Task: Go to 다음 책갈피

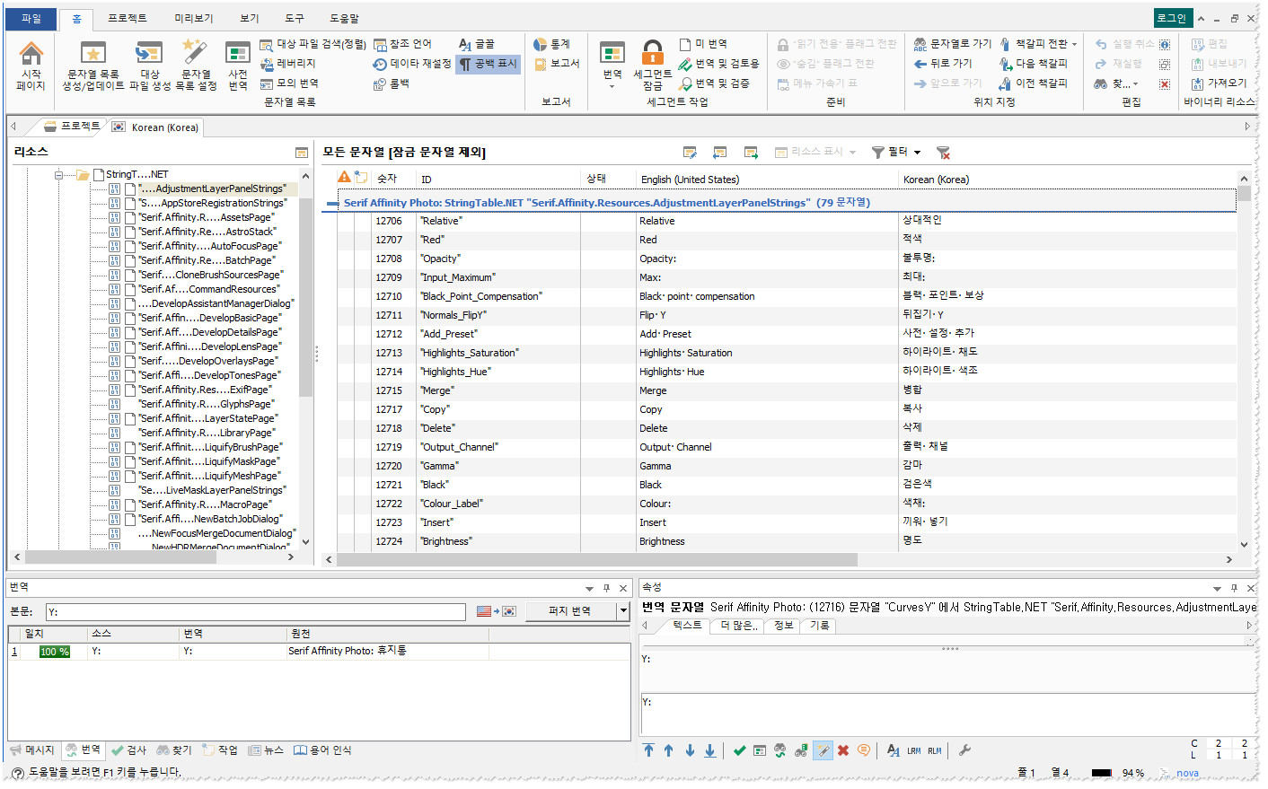Action: (1034, 64)
